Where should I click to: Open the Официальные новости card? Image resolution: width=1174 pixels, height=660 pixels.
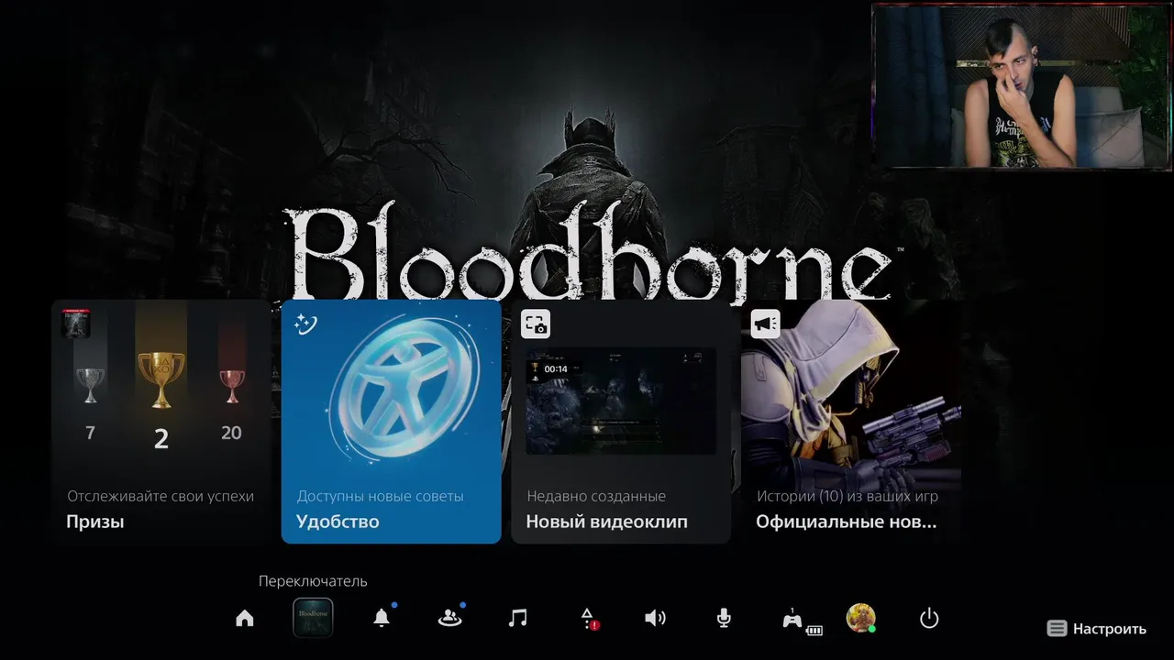click(x=851, y=422)
